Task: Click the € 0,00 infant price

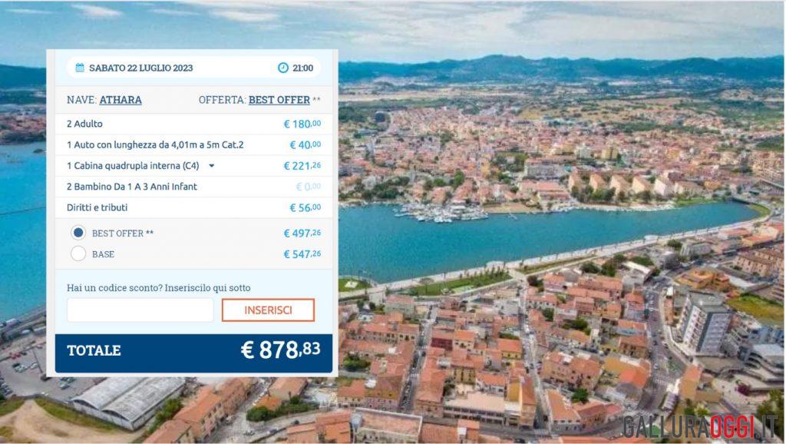Action: click(x=309, y=187)
